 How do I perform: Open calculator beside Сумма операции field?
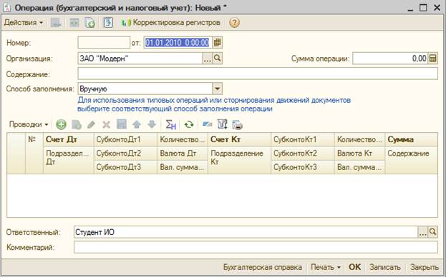click(x=433, y=59)
